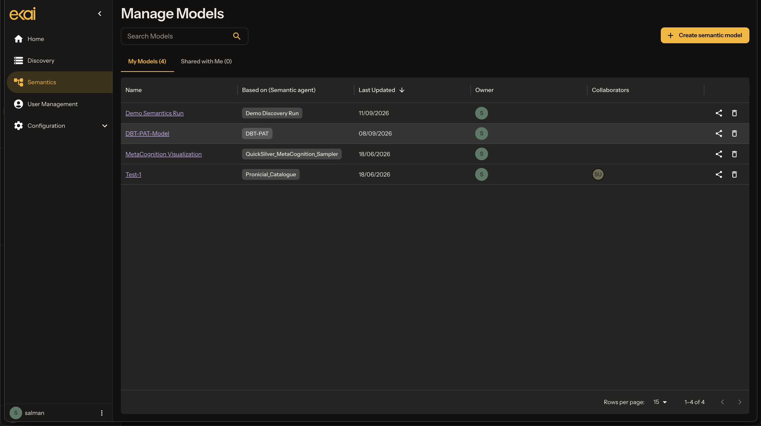The image size is (761, 426).
Task: Click the 11/09/2026 date cell
Action: tap(373, 113)
